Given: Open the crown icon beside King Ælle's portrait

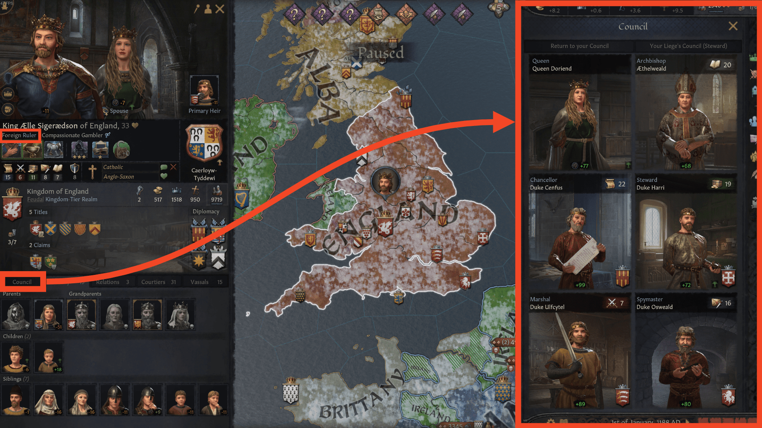Looking at the screenshot, I should click(x=8, y=94).
